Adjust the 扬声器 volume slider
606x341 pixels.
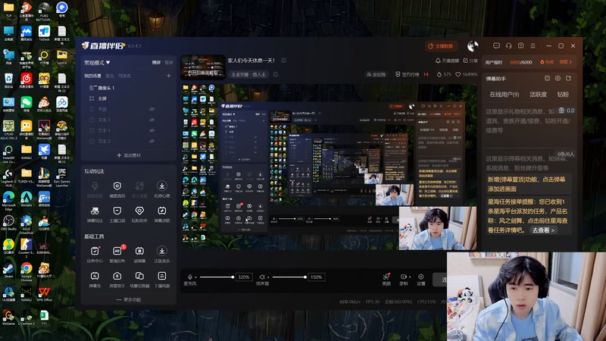(x=289, y=277)
